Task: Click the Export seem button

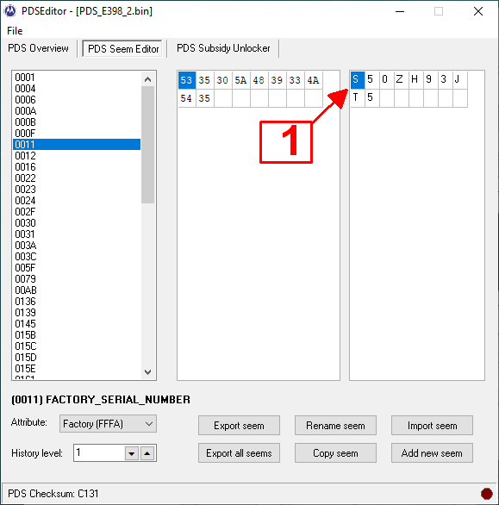Action: point(239,426)
